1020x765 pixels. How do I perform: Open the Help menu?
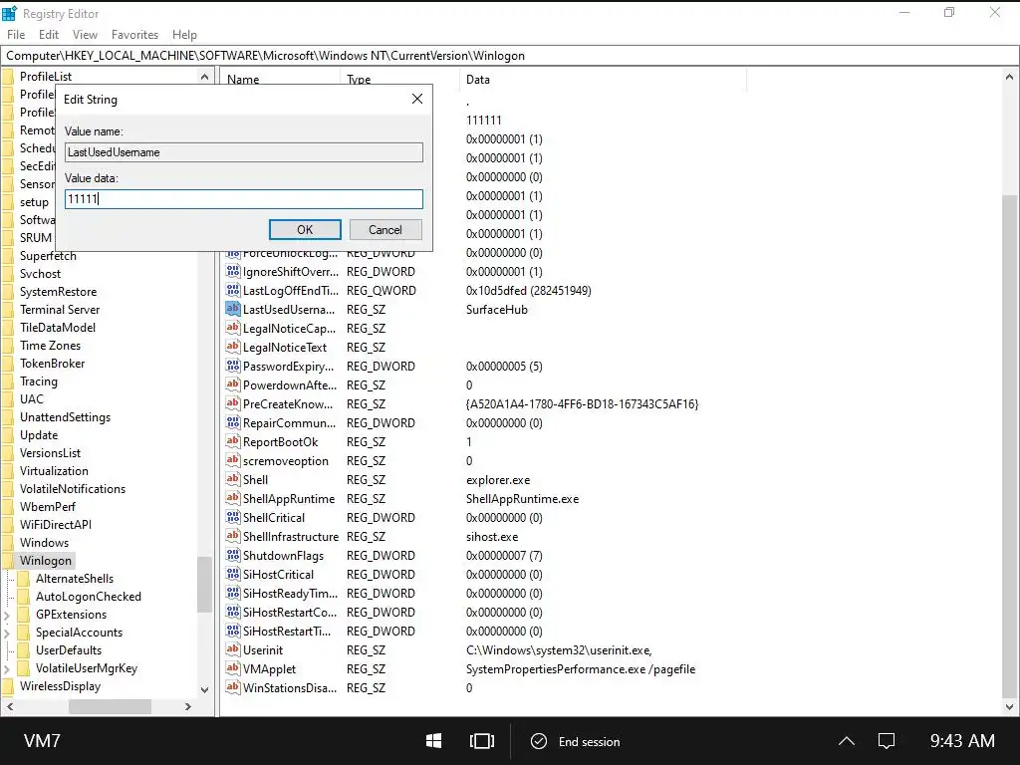click(x=184, y=35)
